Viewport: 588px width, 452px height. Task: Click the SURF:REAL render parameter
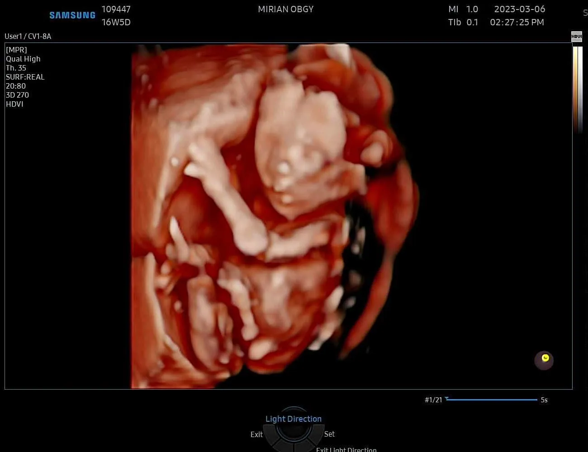tap(25, 77)
